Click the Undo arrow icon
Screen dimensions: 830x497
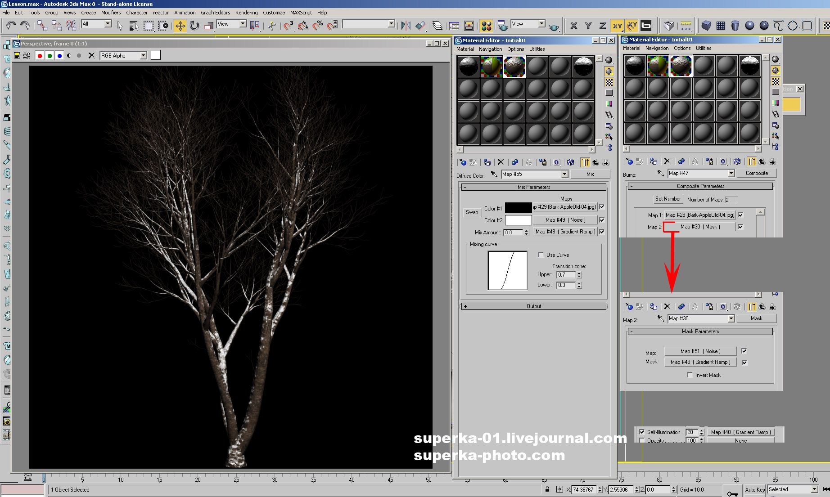11,26
